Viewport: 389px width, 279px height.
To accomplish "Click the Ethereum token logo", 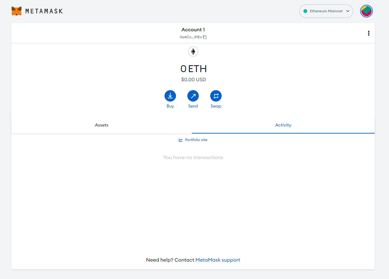I will [193, 52].
